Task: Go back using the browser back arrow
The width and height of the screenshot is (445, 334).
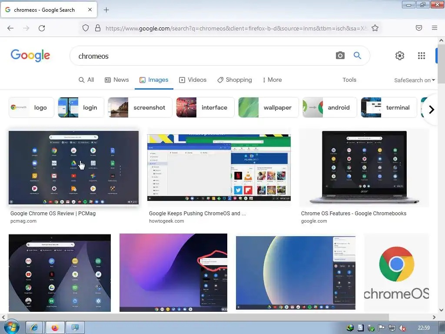Action: tap(10, 28)
